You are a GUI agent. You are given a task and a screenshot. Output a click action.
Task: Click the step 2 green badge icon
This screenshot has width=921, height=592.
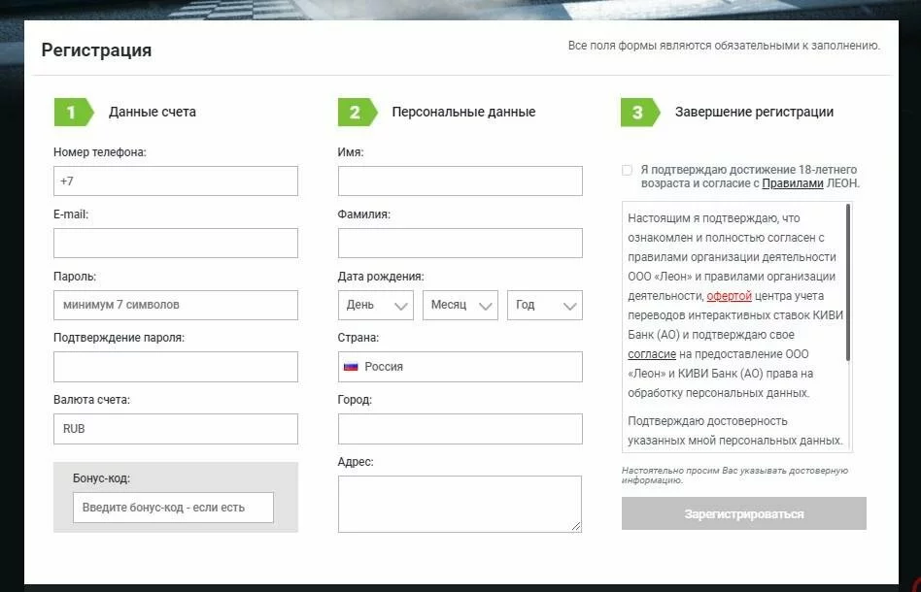356,113
